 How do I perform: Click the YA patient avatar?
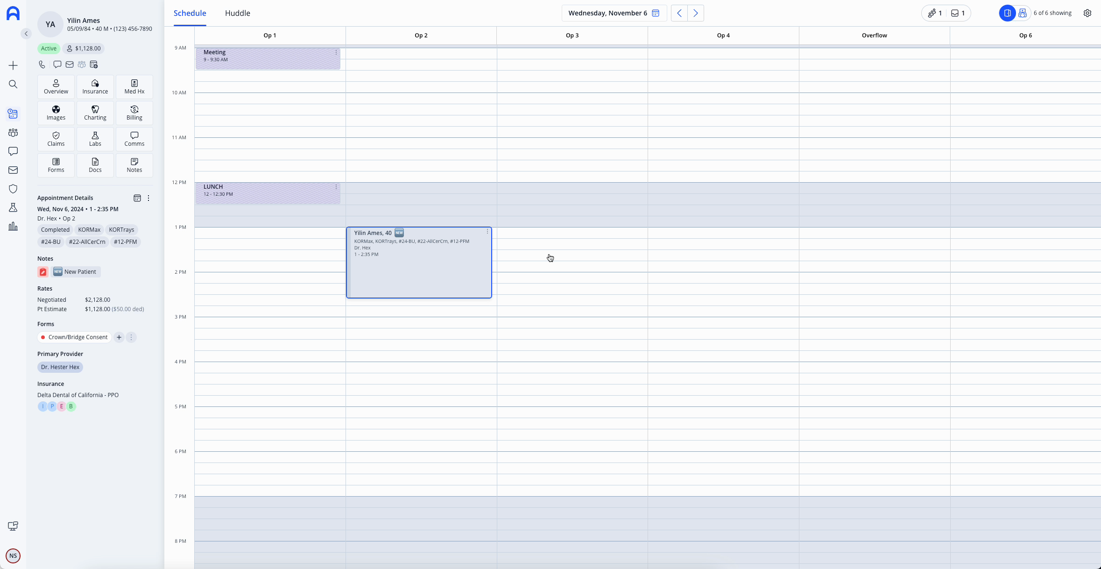click(50, 24)
